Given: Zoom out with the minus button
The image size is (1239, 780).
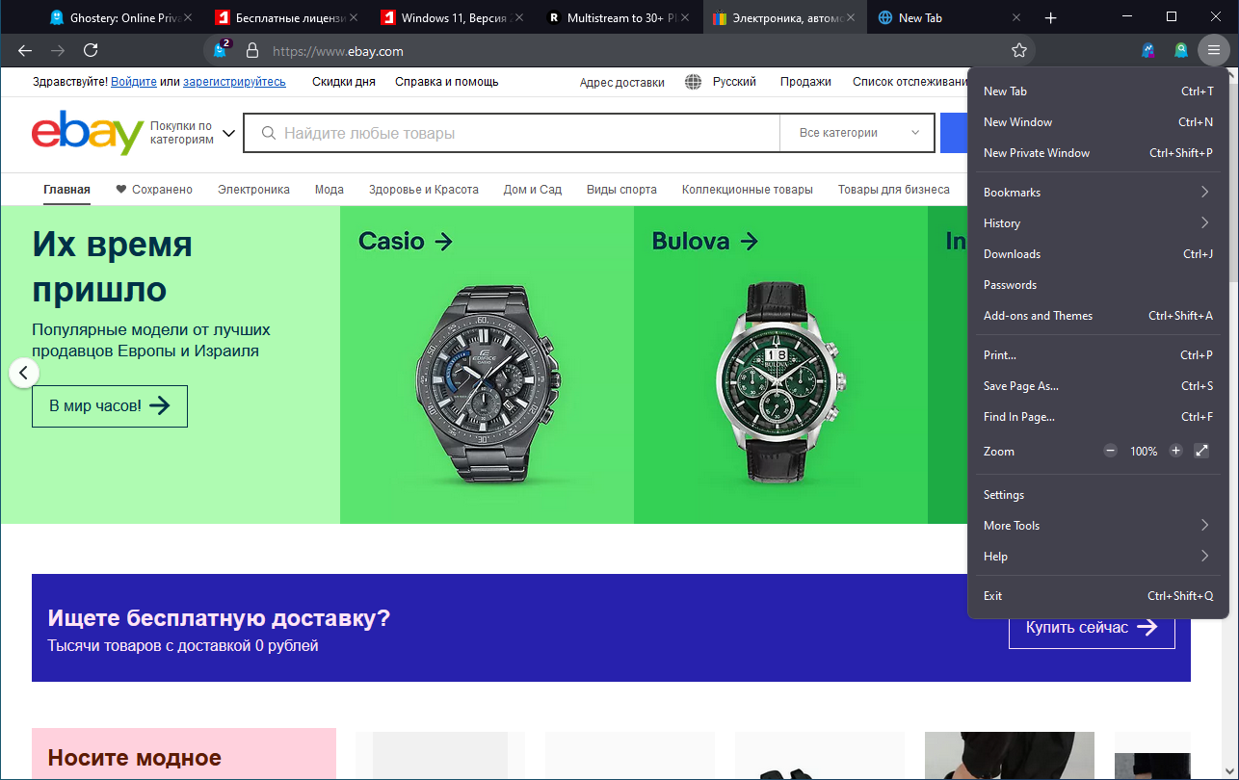Looking at the screenshot, I should (x=1111, y=451).
